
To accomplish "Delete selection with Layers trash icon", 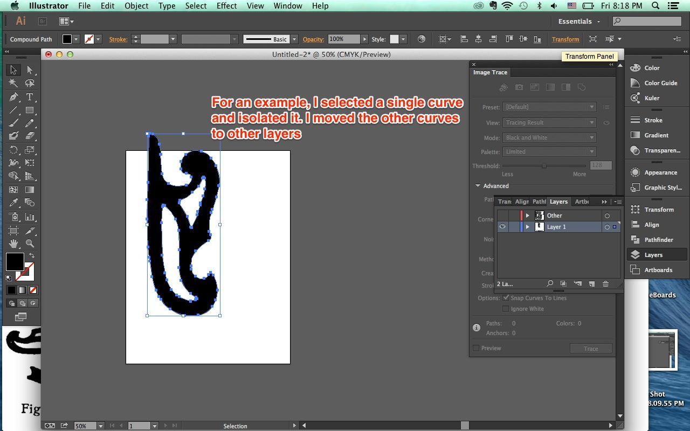I will 605,284.
